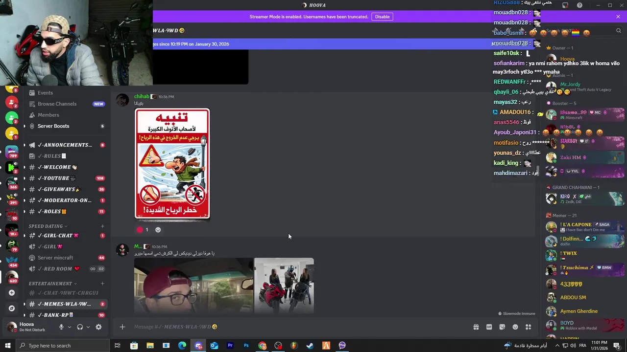Open chihab's username profile
This screenshot has height=352, width=627.
click(x=142, y=97)
